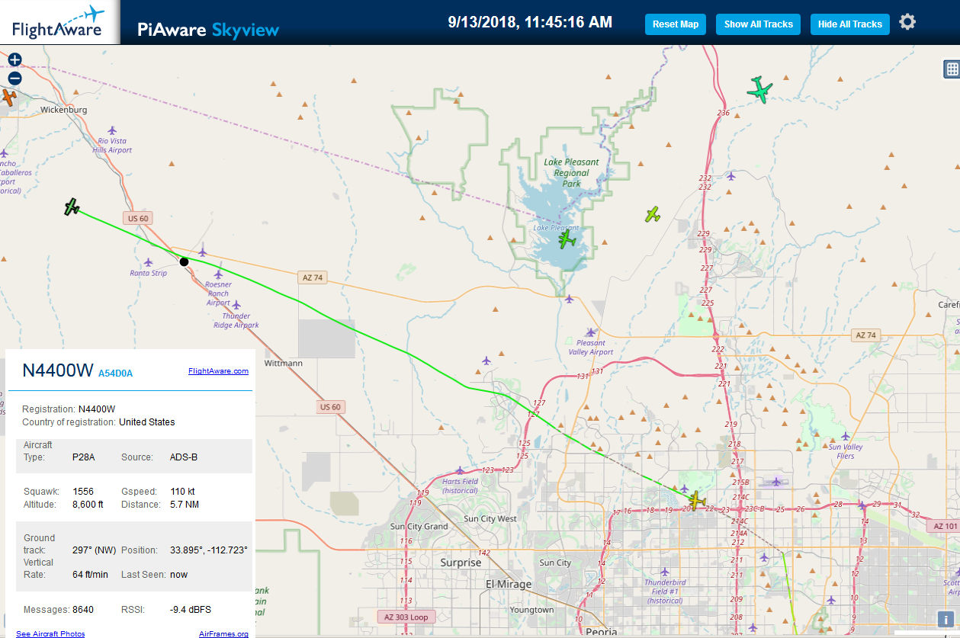960x638 pixels.
Task: Click the Surprise city label
Action: (461, 563)
